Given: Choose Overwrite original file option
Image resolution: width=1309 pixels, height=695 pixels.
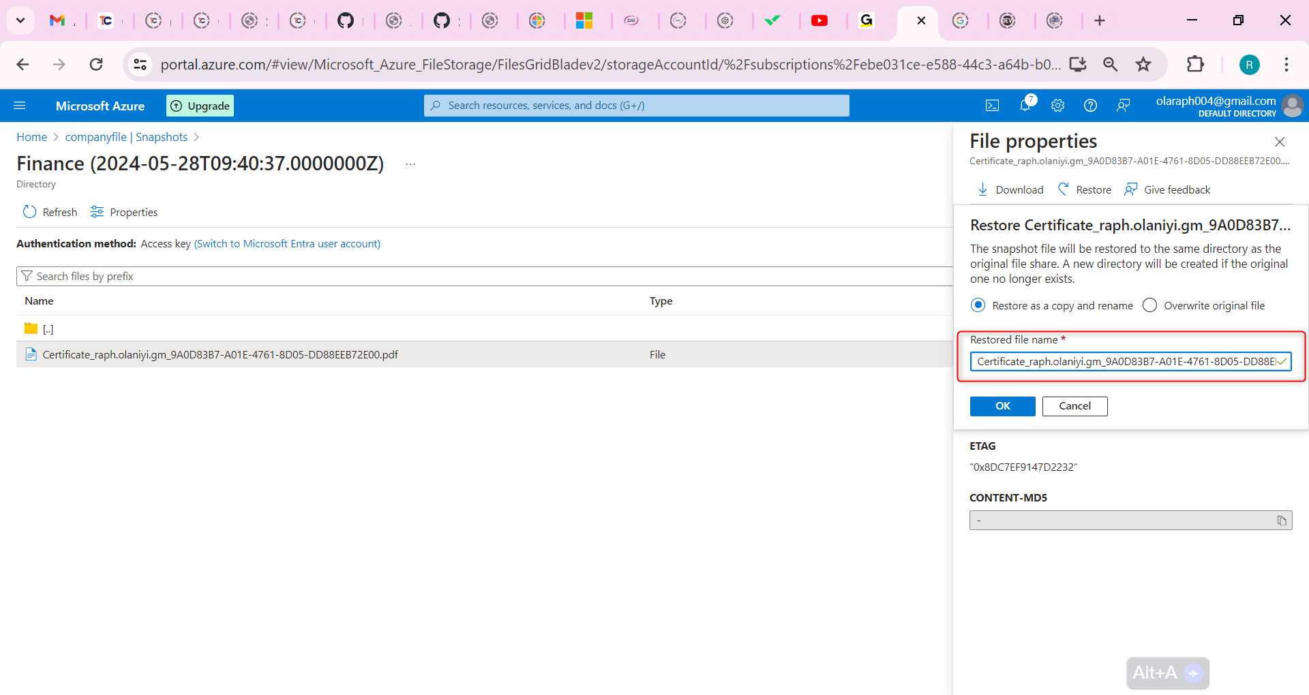Looking at the screenshot, I should 1150,305.
